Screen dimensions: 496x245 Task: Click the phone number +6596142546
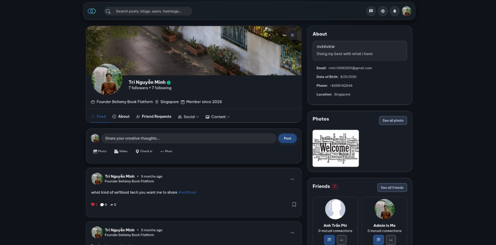click(x=341, y=86)
